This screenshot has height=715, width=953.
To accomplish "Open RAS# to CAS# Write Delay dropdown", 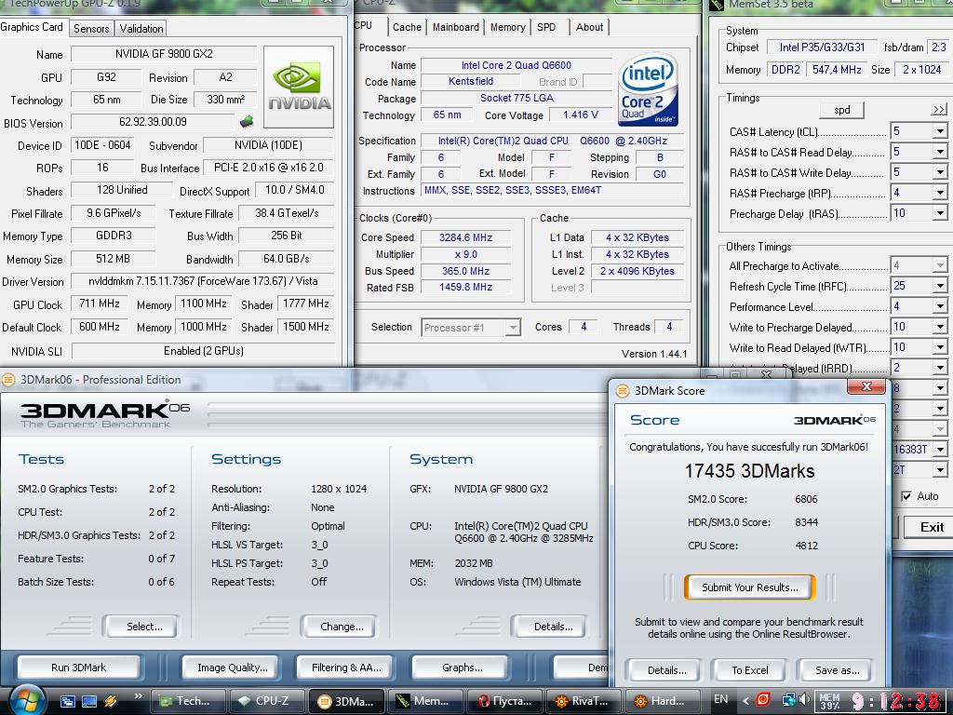I will click(940, 172).
